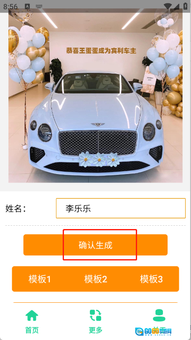The image size is (191, 340).
Task: Choose 模板3 template
Action: (x=151, y=279)
